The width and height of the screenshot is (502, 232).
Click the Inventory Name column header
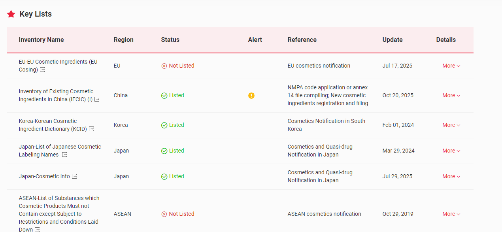coord(41,40)
